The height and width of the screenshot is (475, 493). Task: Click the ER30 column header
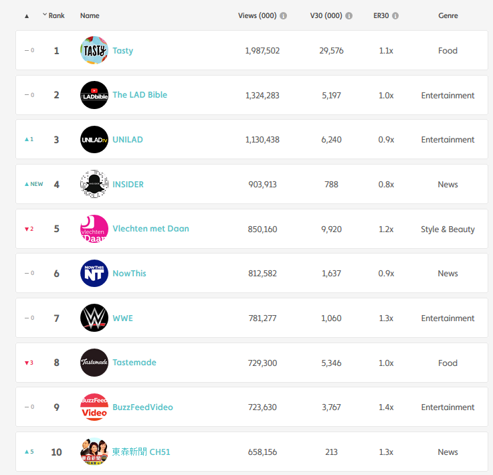(381, 15)
